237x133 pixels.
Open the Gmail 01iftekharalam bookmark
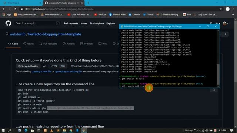coord(168,14)
